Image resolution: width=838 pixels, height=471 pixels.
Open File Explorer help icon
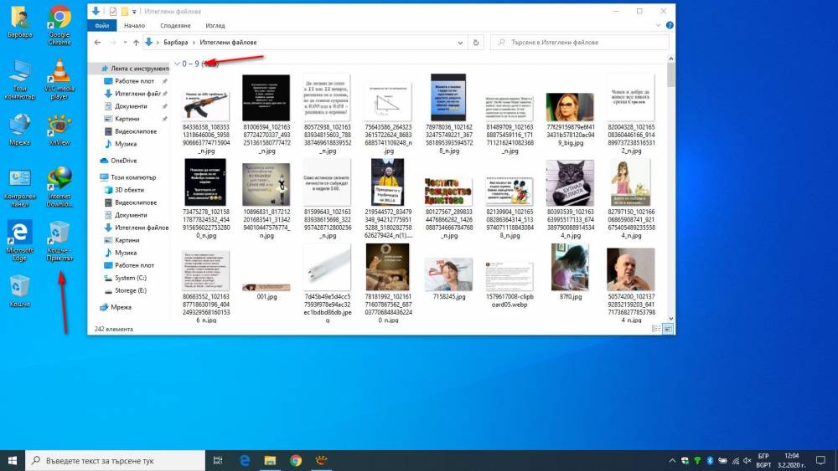[670, 25]
